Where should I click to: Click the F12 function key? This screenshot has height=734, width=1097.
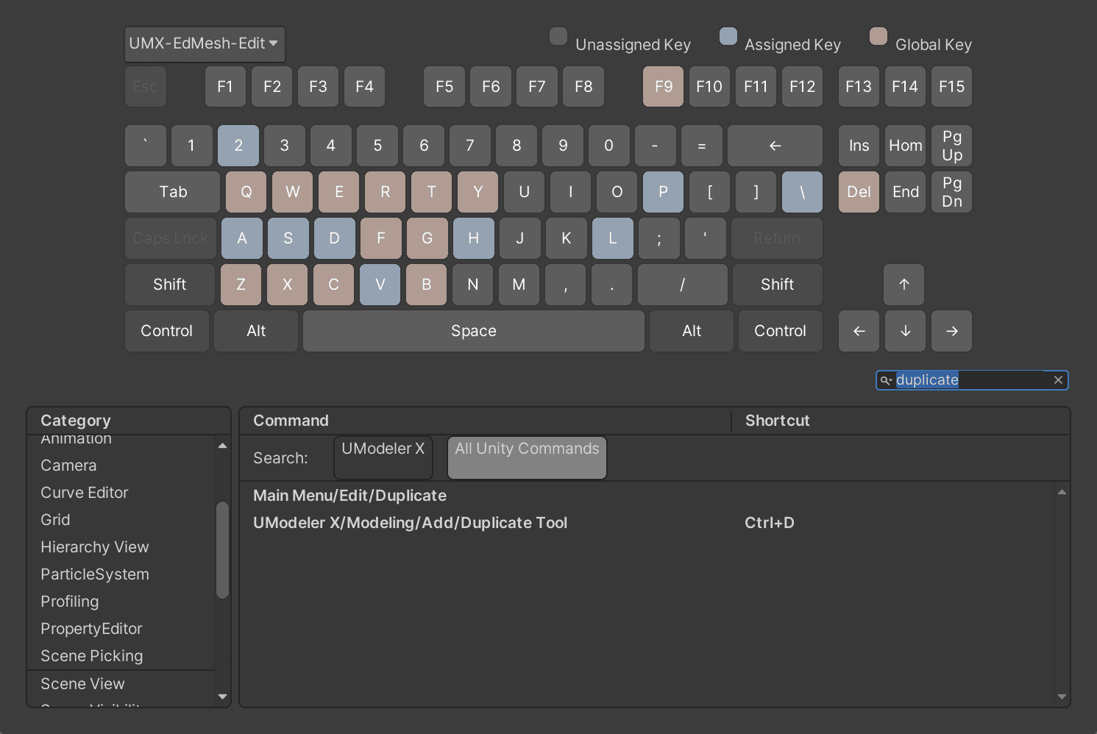pos(802,87)
